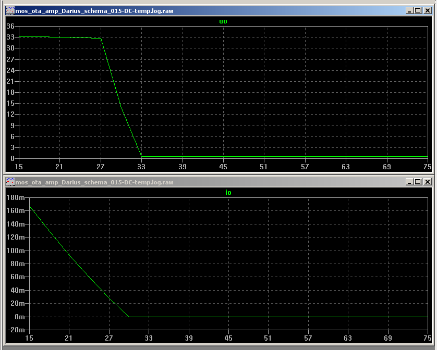Activate the bottom window via its title bar text
Image resolution: width=437 pixels, height=350 pixels.
pyautogui.click(x=94, y=182)
